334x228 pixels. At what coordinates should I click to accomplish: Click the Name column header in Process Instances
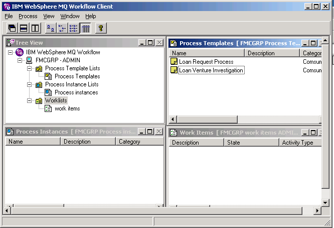(x=33, y=142)
